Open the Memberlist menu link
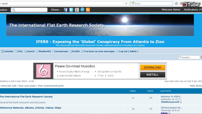The width and height of the screenshot is (202, 114). click(44, 51)
